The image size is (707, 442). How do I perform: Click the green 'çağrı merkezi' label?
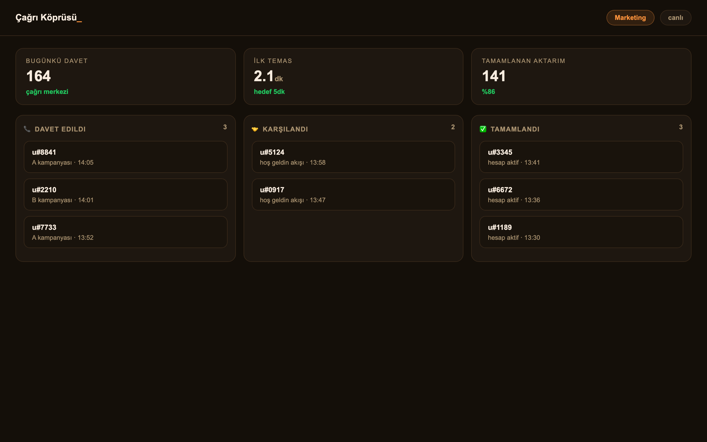click(x=47, y=92)
